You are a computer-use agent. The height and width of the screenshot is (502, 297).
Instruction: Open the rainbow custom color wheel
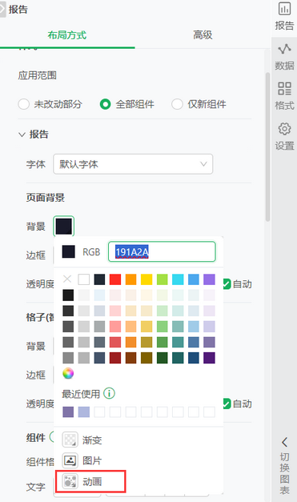pyautogui.click(x=68, y=373)
